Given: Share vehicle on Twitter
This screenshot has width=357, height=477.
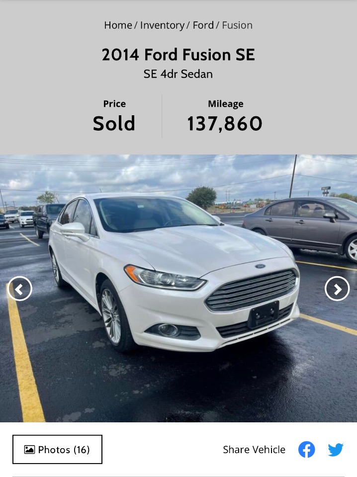Looking at the screenshot, I should (x=336, y=450).
